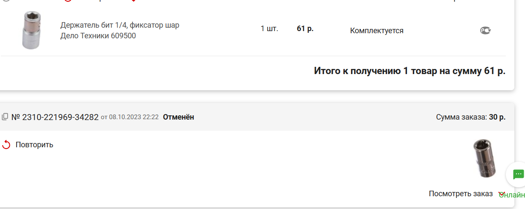Click the PCT certification mark icon
This screenshot has height=209, width=525.
coord(485,30)
